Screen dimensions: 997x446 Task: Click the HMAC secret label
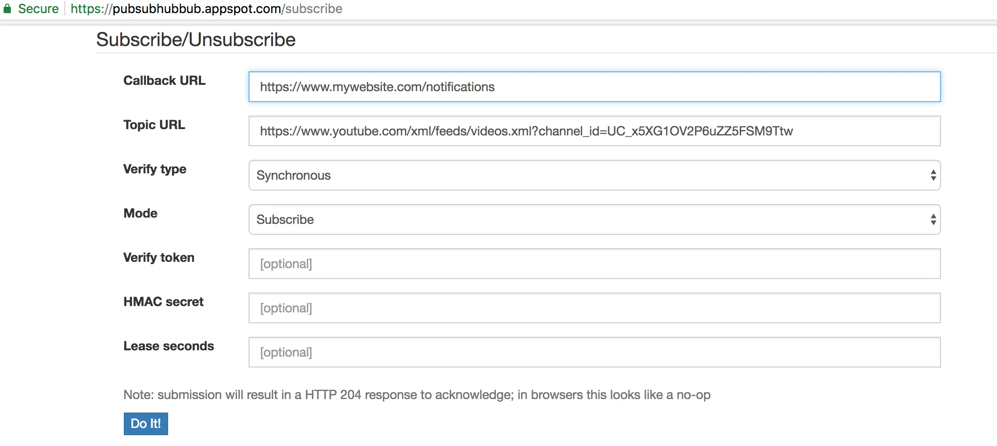point(163,302)
